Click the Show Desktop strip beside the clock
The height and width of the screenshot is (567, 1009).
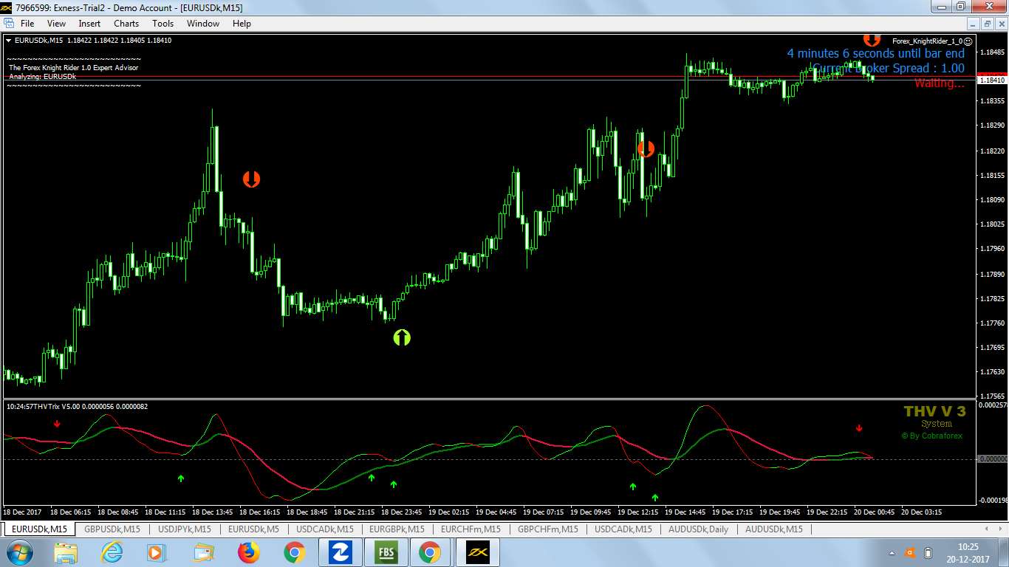(1003, 552)
